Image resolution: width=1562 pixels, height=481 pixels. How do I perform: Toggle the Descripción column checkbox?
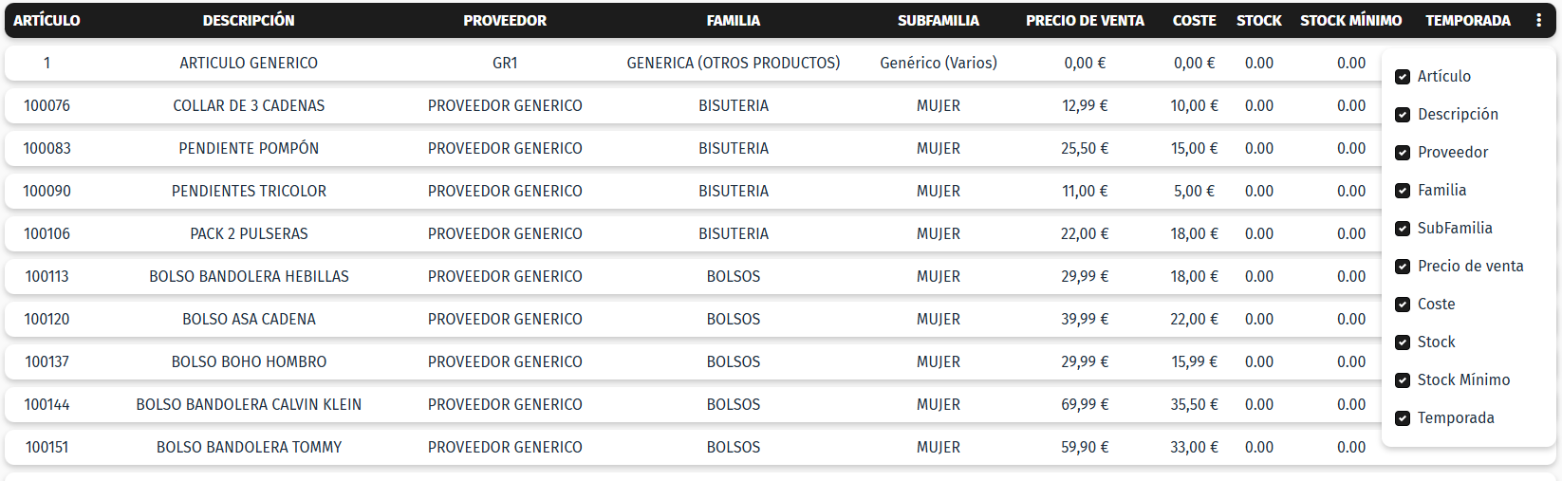pos(1403,115)
